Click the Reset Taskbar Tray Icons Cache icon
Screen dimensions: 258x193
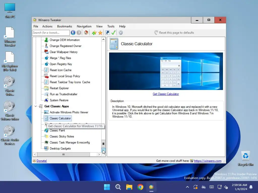pyautogui.click(x=46, y=82)
